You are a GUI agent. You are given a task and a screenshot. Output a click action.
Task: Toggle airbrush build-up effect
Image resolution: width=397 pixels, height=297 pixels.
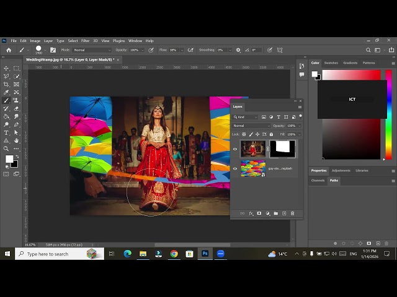[x=190, y=50]
